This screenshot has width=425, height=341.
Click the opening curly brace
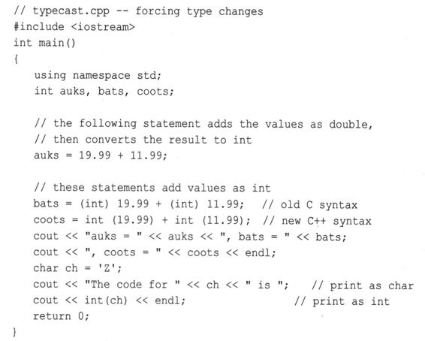tap(16, 59)
